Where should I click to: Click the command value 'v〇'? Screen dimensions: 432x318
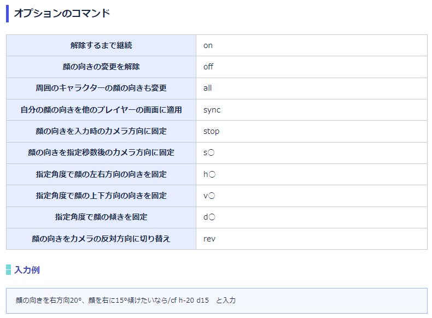click(209, 196)
